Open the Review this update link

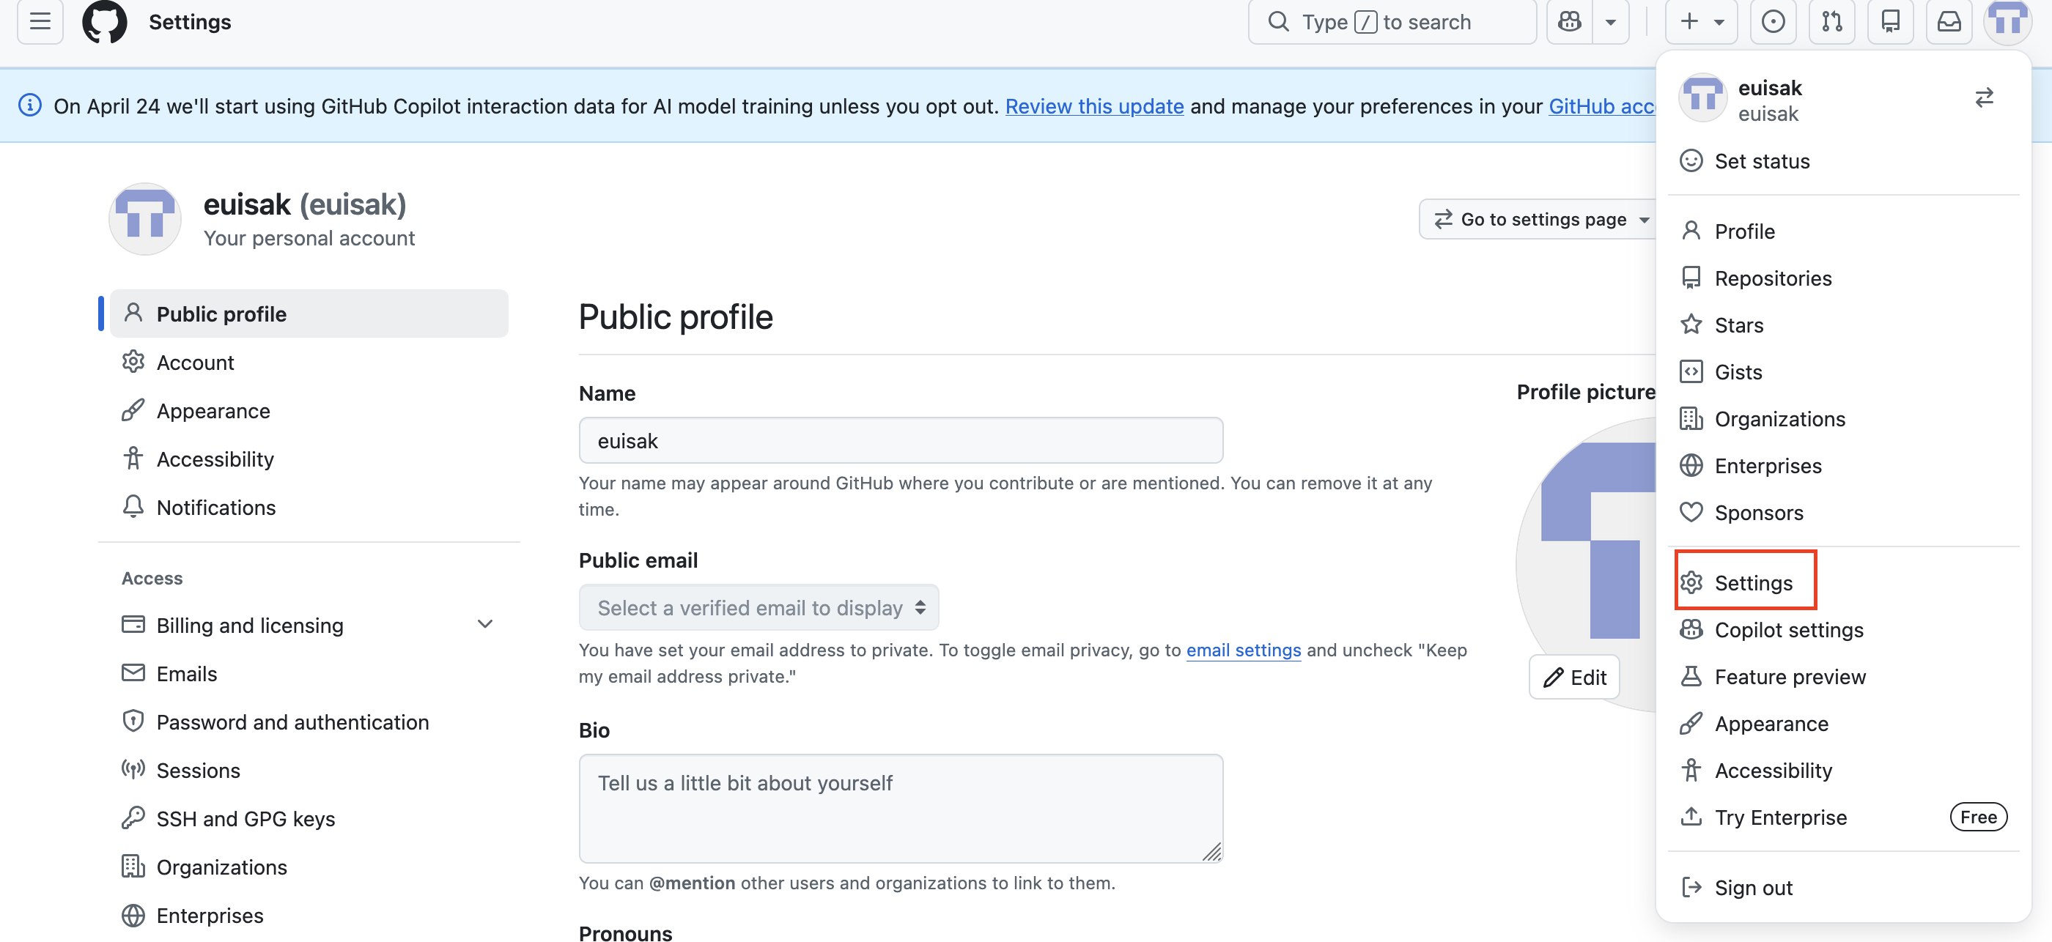tap(1093, 106)
